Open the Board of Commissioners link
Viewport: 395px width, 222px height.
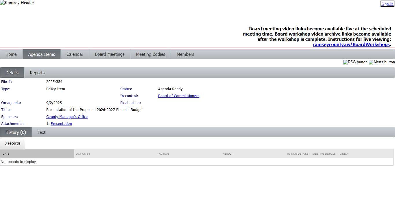[178, 96]
